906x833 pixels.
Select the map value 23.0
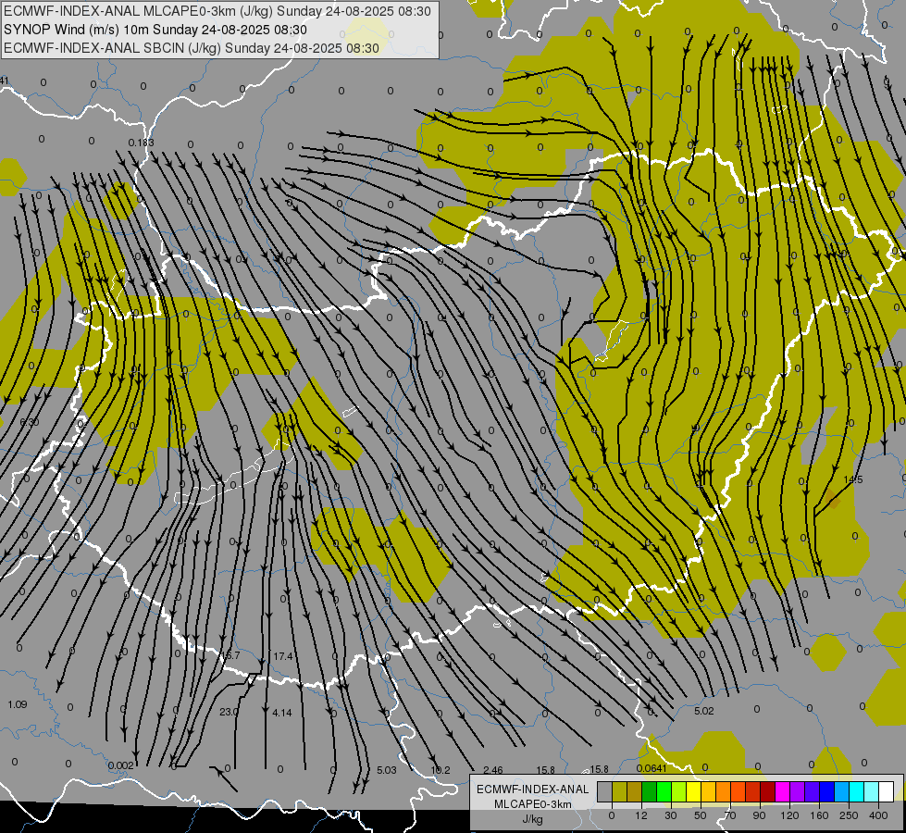(x=229, y=712)
